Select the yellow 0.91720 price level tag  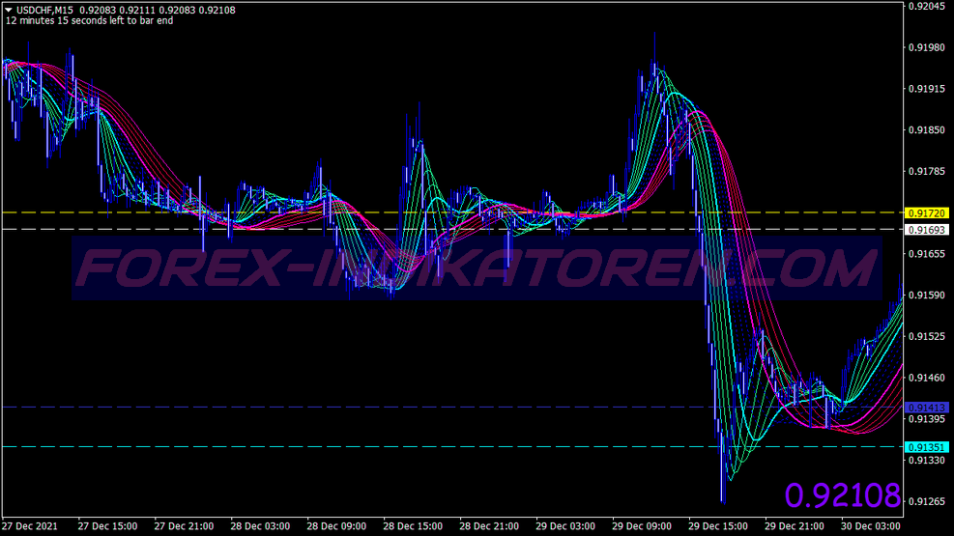tap(927, 213)
